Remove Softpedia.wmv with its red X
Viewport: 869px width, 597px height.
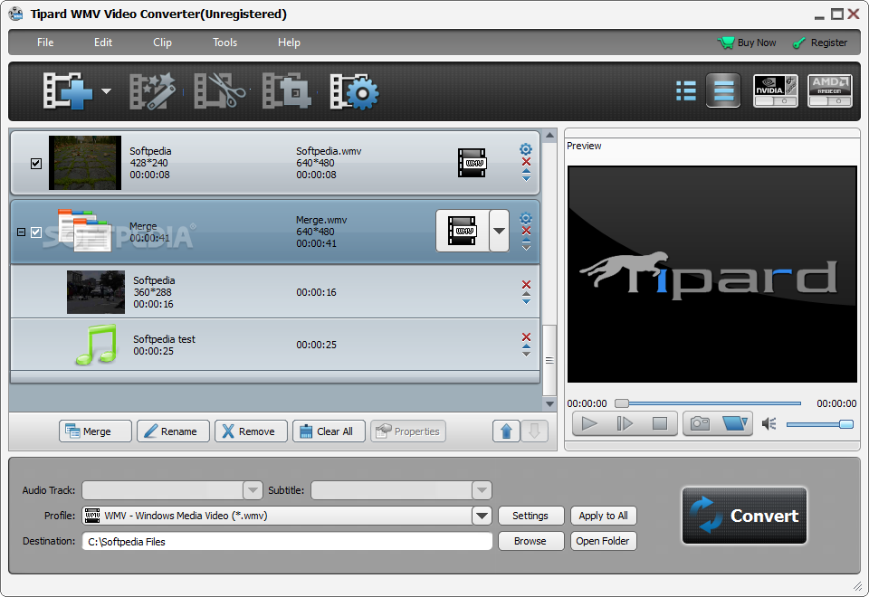tap(527, 162)
